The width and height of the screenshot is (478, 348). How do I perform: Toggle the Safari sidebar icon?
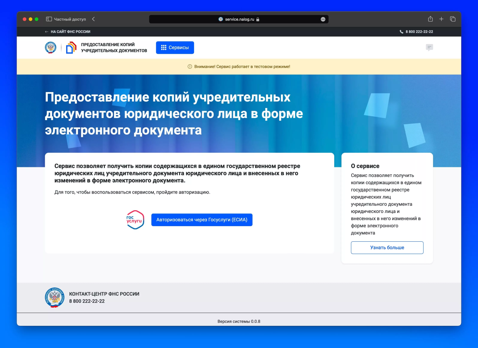[49, 19]
